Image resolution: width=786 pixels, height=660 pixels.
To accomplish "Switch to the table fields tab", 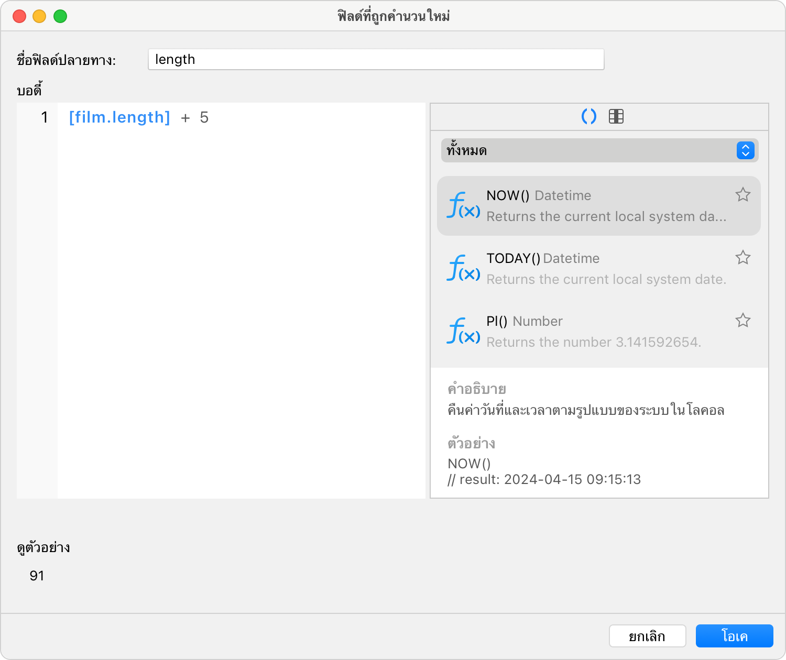I will 616,116.
